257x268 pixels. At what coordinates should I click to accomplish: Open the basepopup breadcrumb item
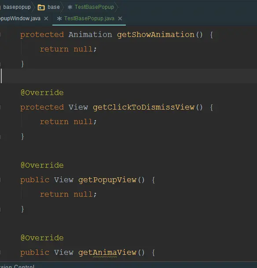tap(17, 7)
